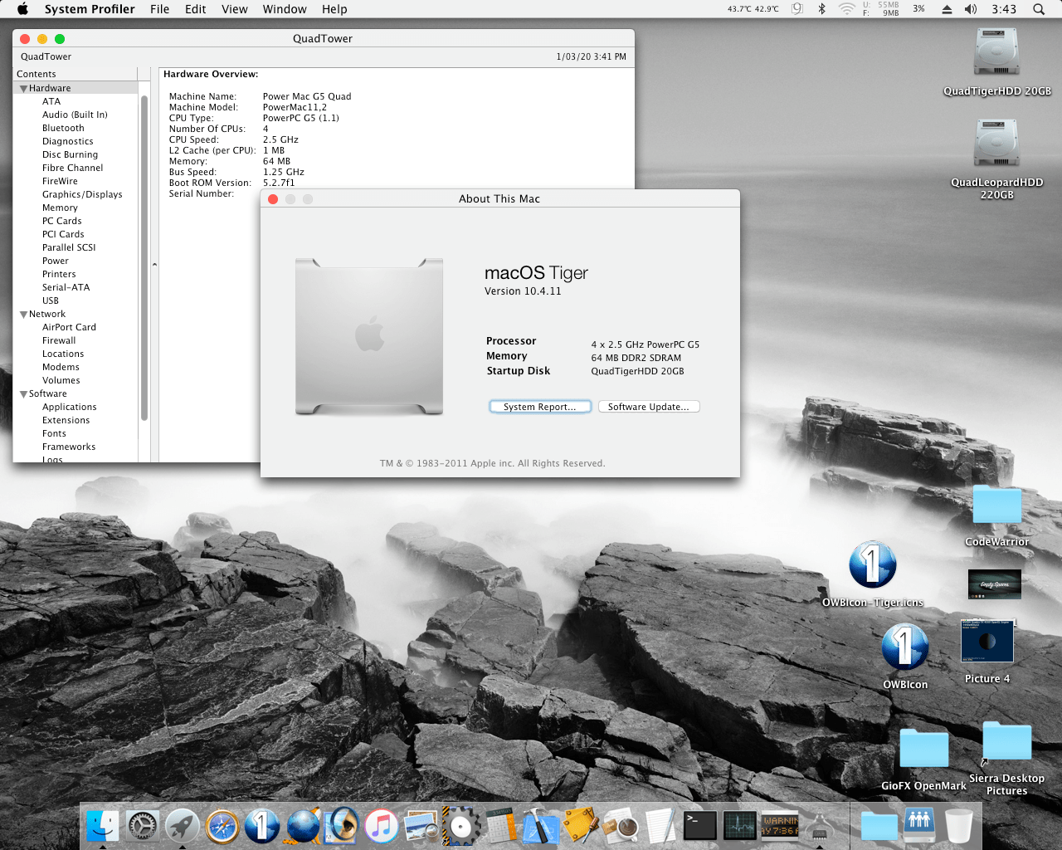
Task: Close the About This Mac window
Action: tap(273, 199)
